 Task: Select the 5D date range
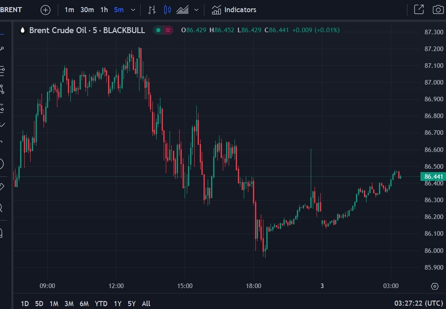(x=39, y=304)
